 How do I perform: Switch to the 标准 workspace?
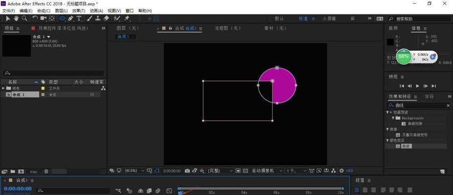[x=303, y=19]
